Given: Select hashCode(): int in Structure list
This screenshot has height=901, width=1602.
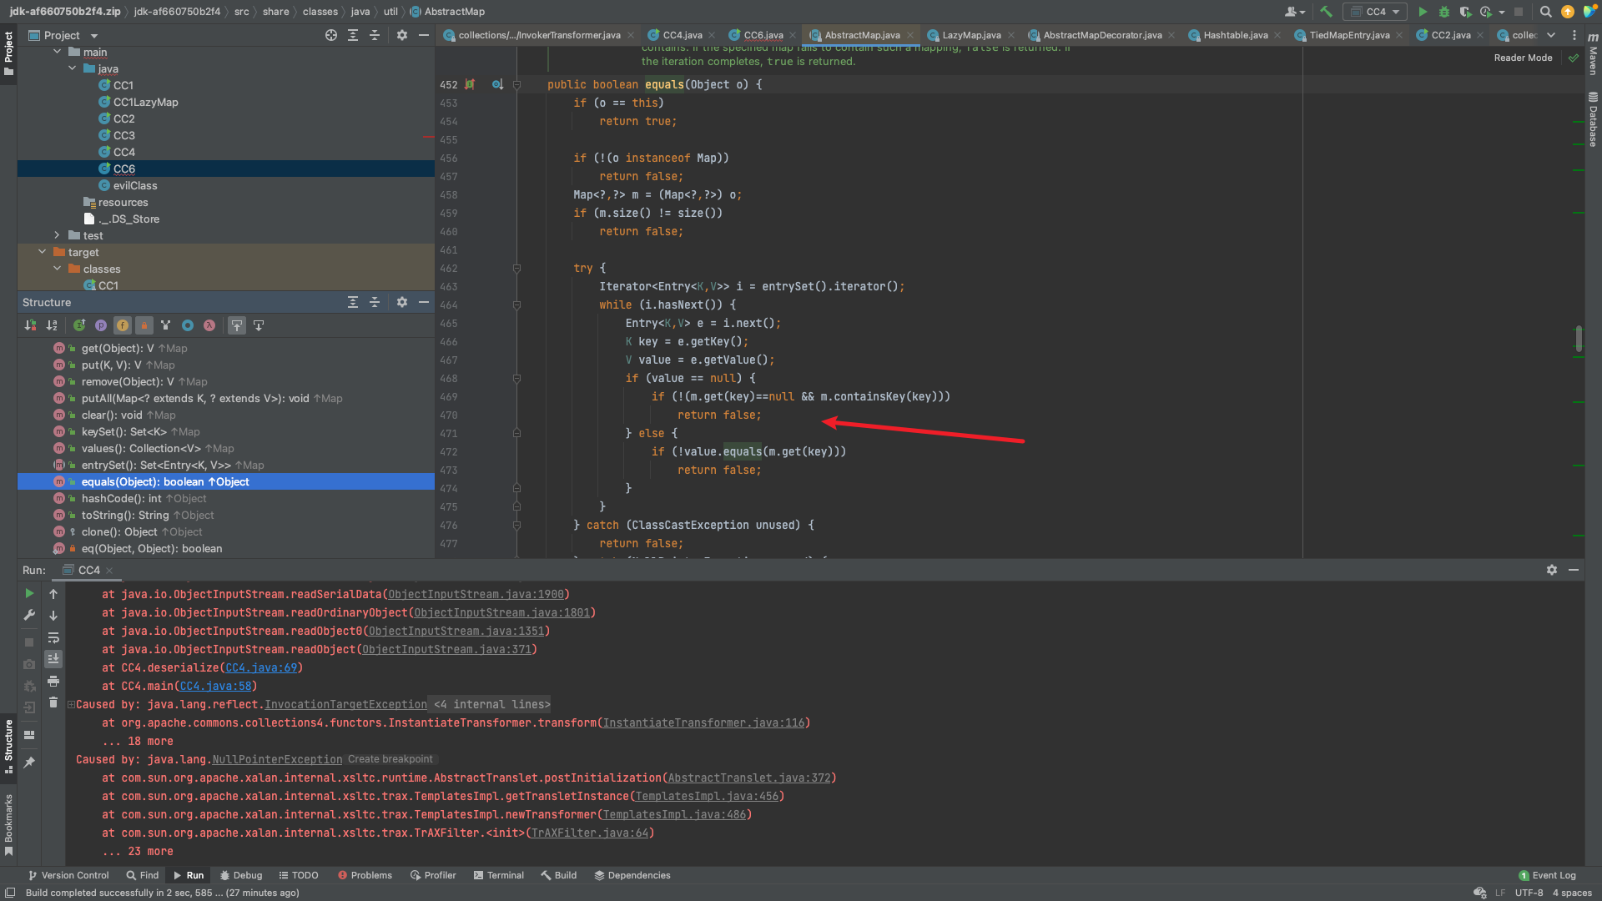Looking at the screenshot, I should point(144,498).
